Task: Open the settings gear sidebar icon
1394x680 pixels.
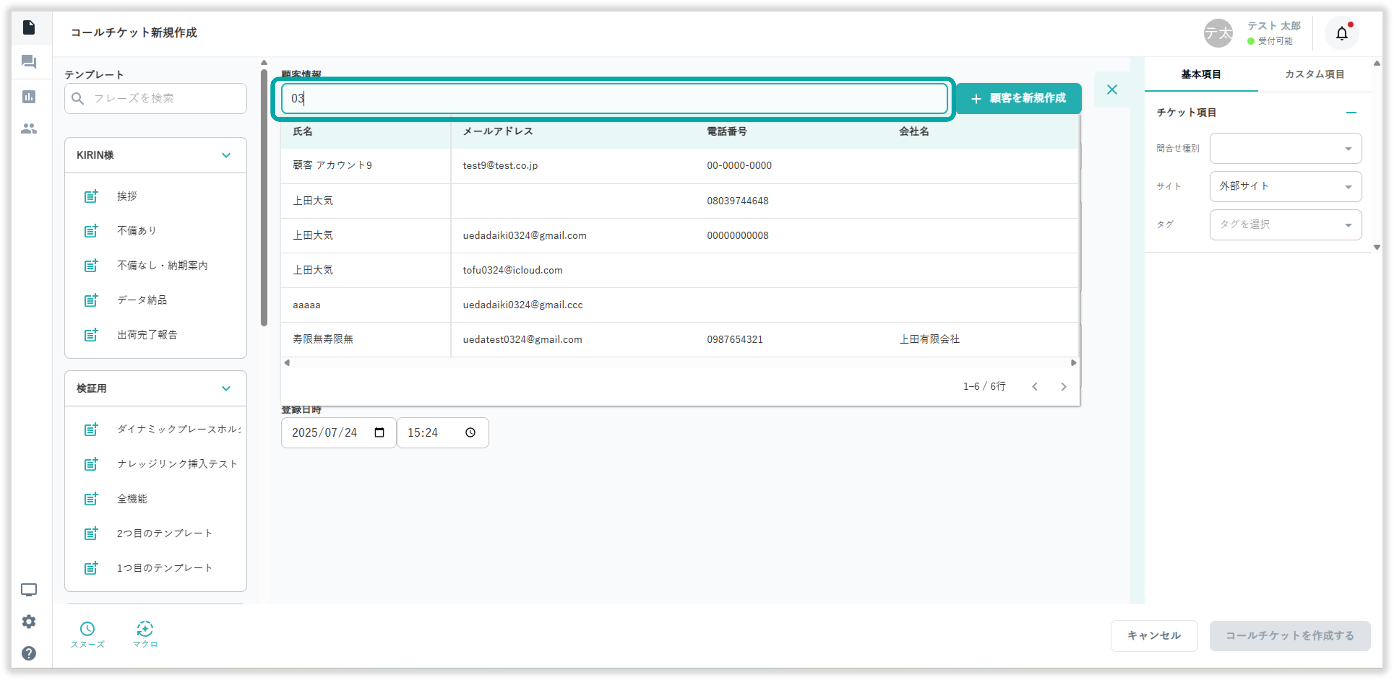Action: click(x=29, y=621)
